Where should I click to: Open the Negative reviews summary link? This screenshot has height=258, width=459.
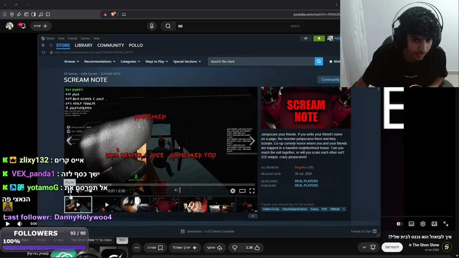tap(301, 167)
